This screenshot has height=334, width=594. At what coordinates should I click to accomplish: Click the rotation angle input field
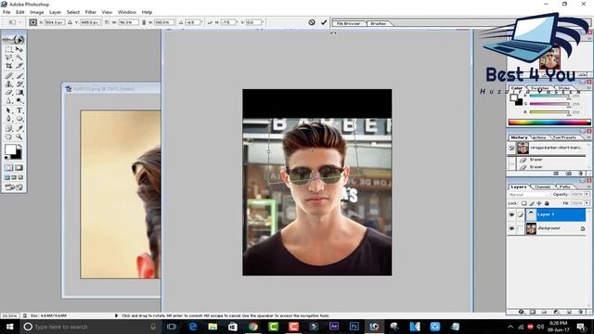[192, 22]
